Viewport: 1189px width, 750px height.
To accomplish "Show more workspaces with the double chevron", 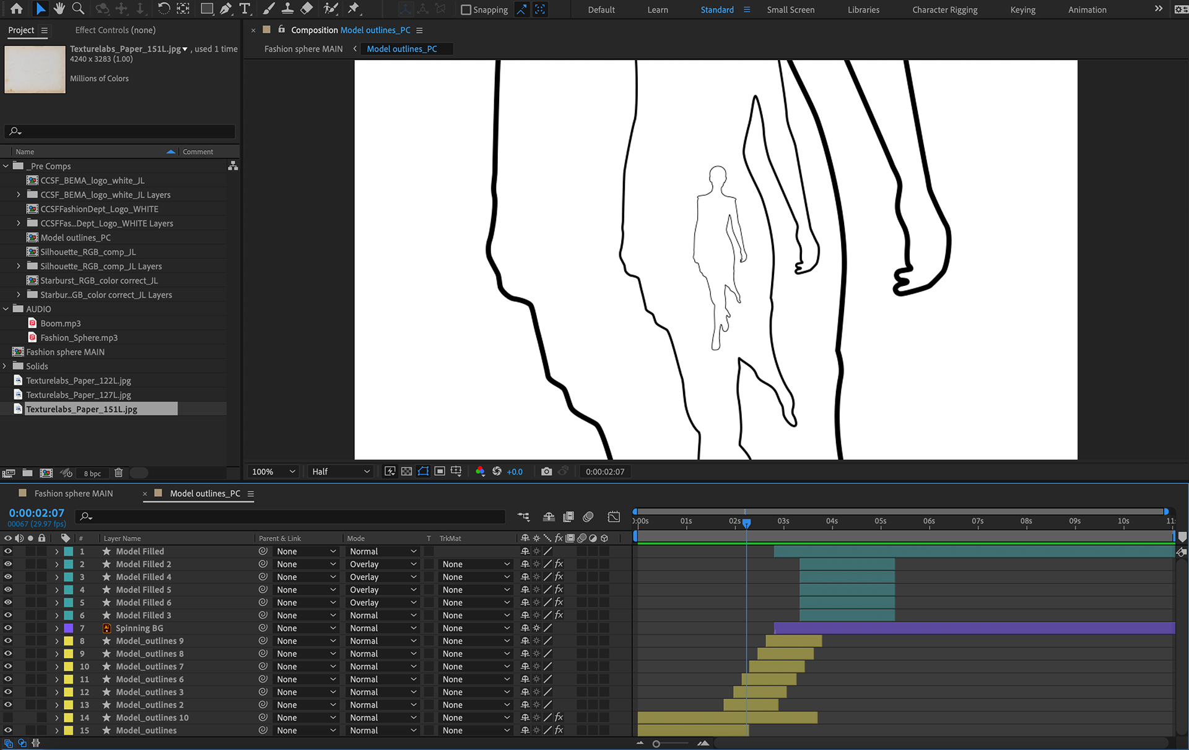I will click(x=1159, y=9).
